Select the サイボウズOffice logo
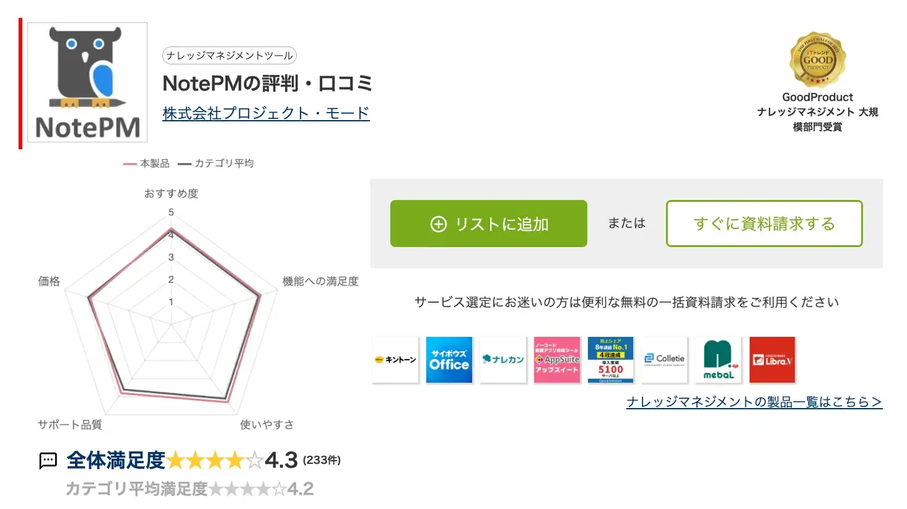 point(449,359)
